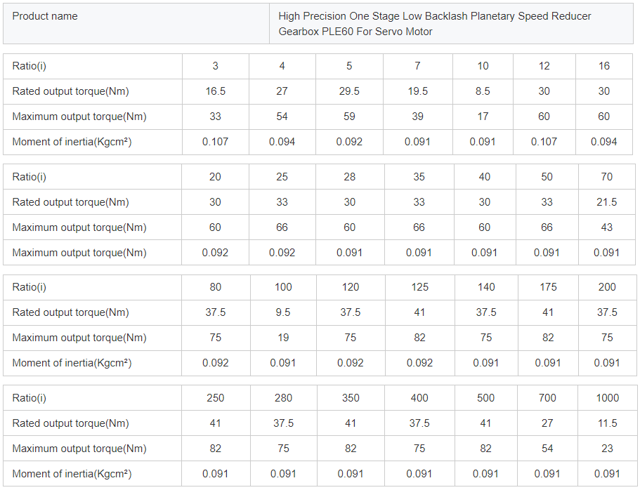Screen dimensions: 640x490
Task: Click the ratio 350 cell
Action: pyautogui.click(x=351, y=398)
